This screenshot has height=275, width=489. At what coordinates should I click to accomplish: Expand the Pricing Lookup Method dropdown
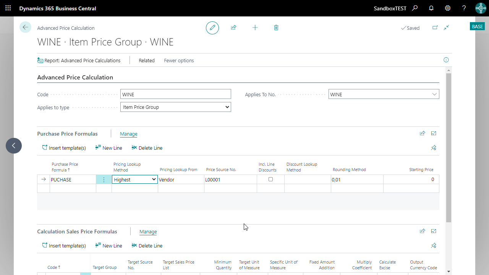(154, 180)
